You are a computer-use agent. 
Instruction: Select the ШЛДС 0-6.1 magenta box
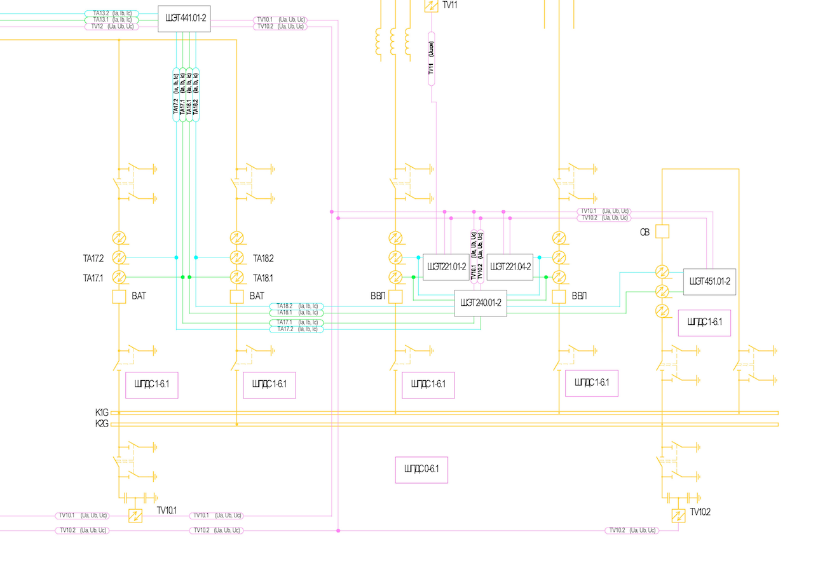tap(421, 470)
